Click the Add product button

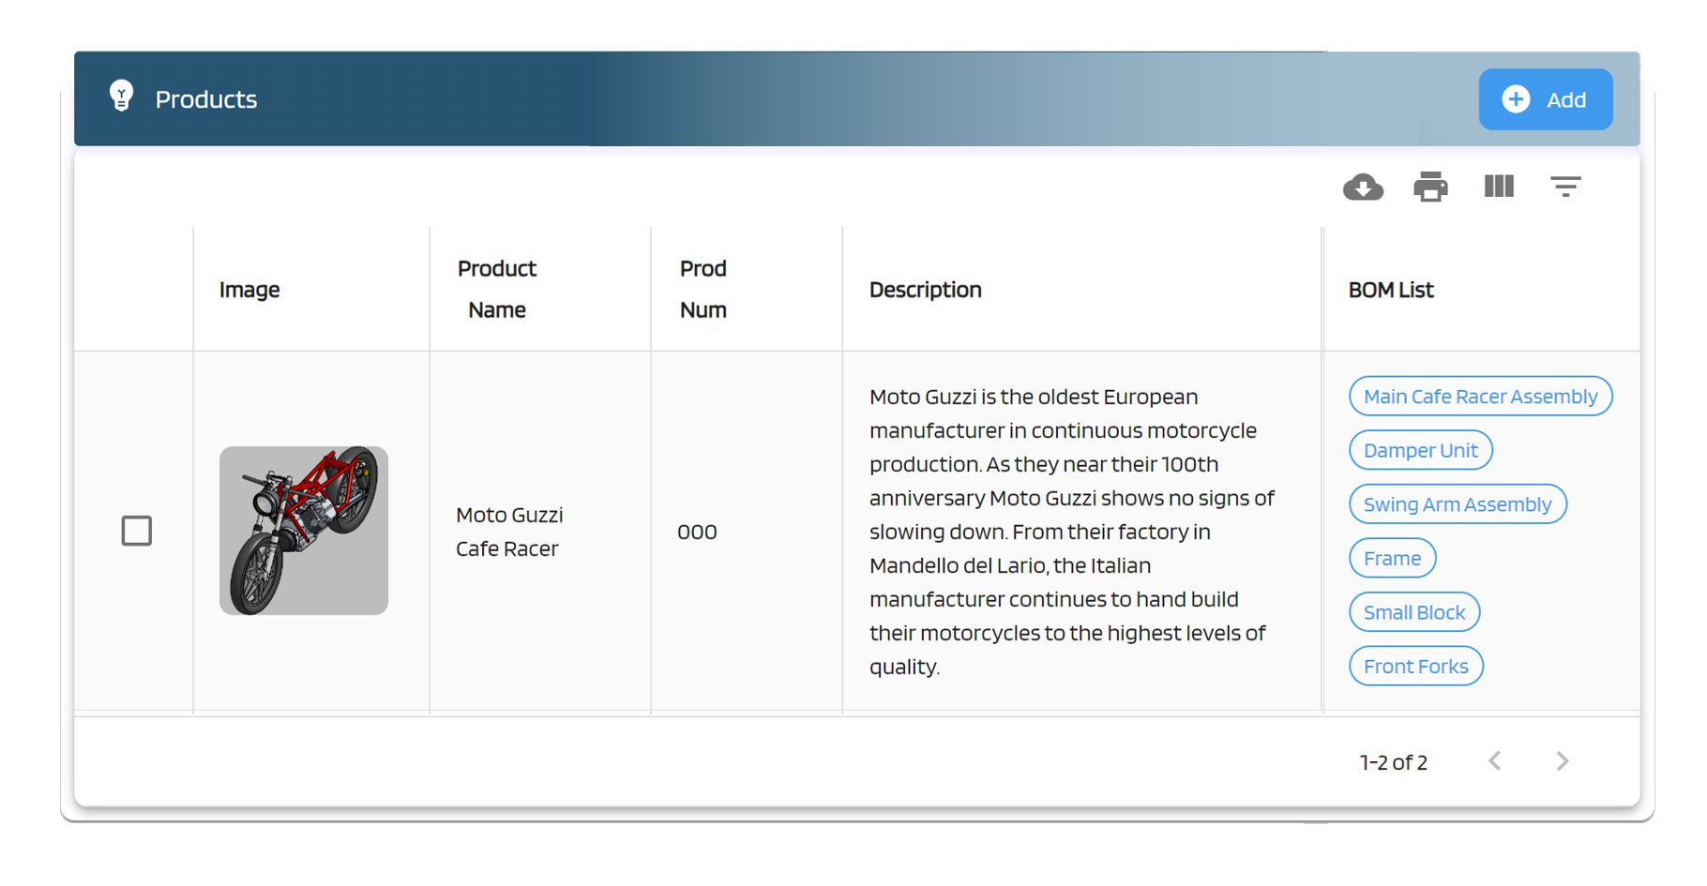[x=1545, y=99]
